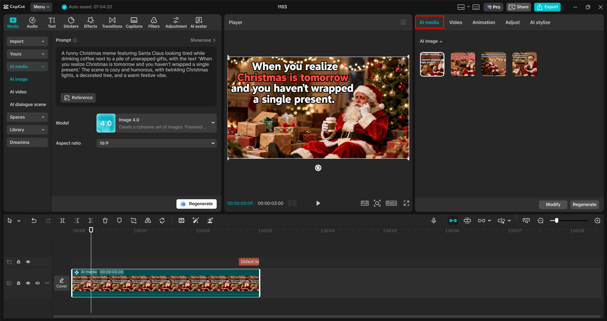
Task: Mute the AI media track audio
Action: (37, 283)
